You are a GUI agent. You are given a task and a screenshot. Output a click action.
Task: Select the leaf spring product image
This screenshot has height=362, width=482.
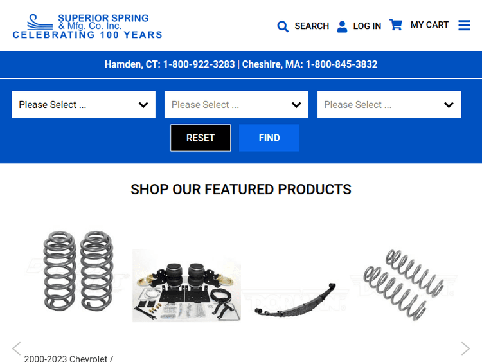(295, 300)
